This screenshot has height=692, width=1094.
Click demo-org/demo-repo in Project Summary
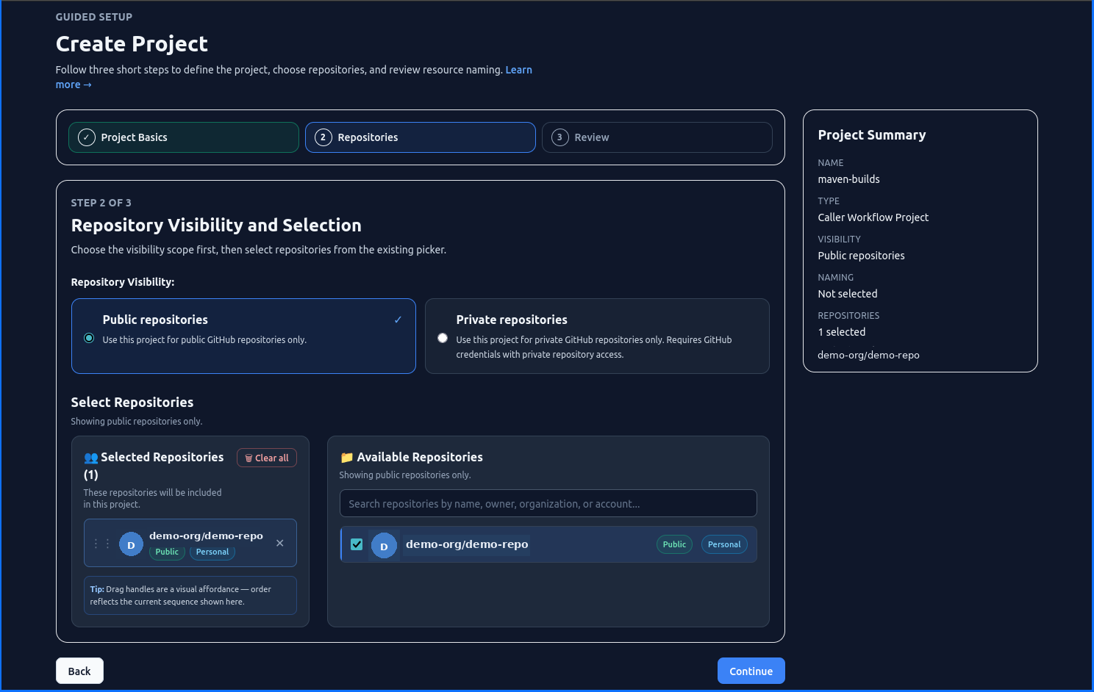(869, 355)
